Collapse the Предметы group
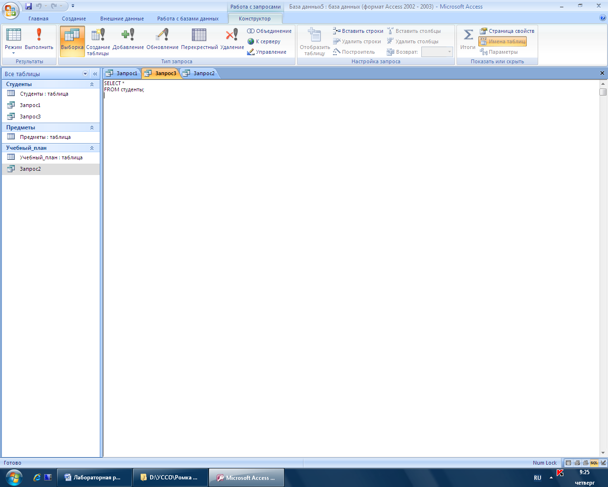 point(92,127)
